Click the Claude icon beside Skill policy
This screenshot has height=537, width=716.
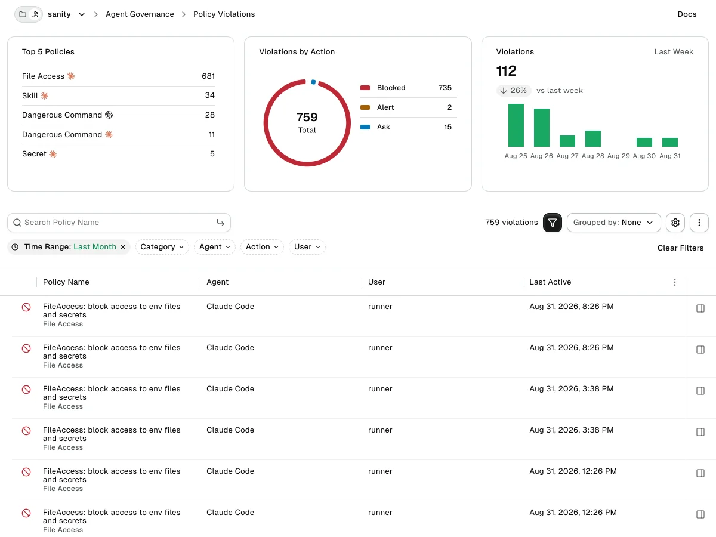(x=45, y=95)
